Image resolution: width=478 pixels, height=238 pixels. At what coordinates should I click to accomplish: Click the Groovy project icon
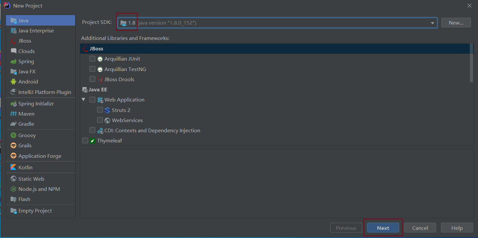[x=13, y=136]
